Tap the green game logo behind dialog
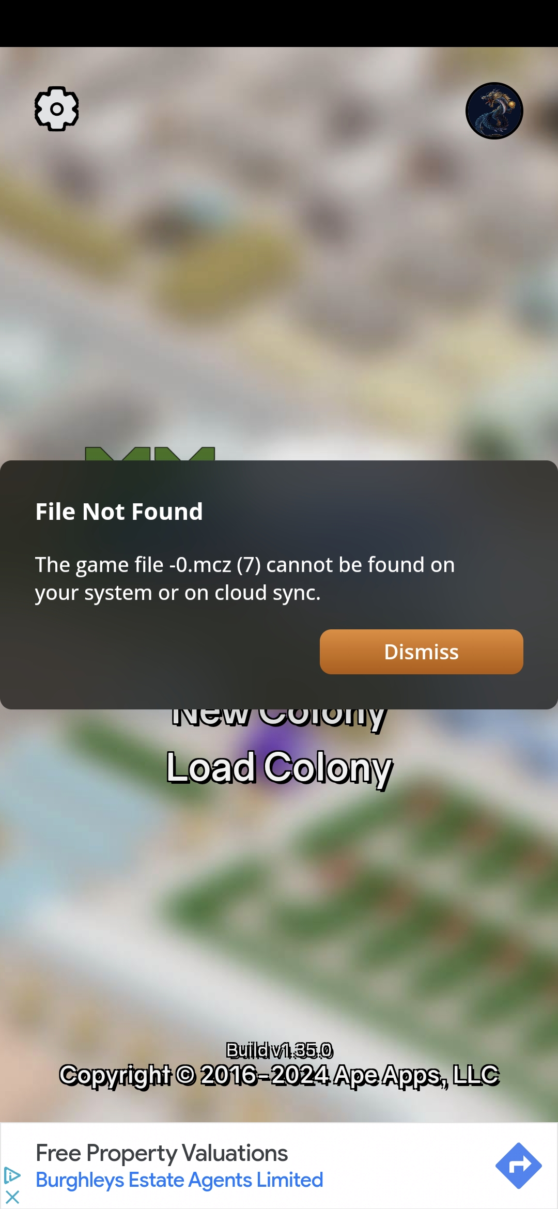Image resolution: width=558 pixels, height=1209 pixels. [x=150, y=453]
